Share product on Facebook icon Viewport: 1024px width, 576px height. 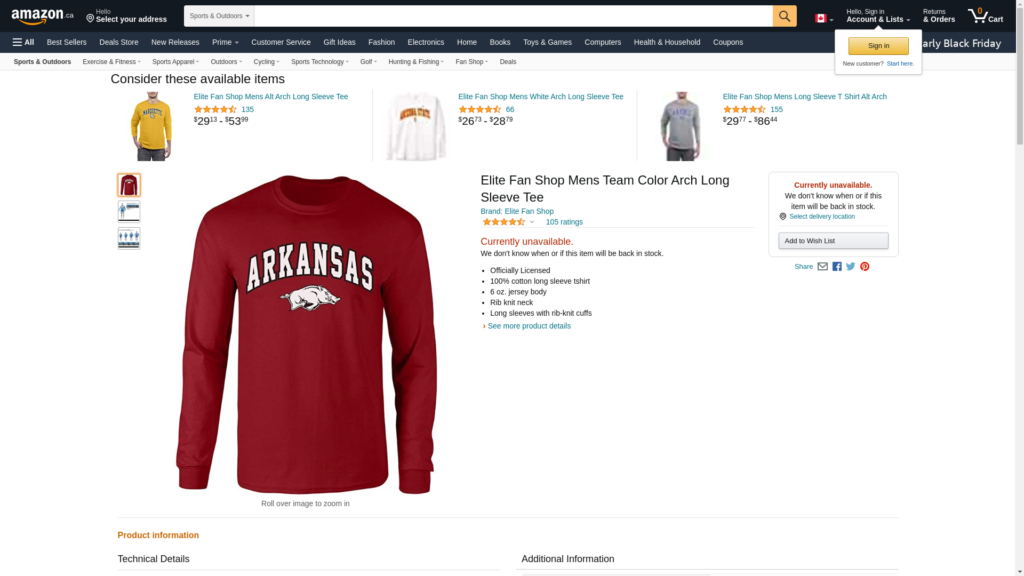pos(837,267)
